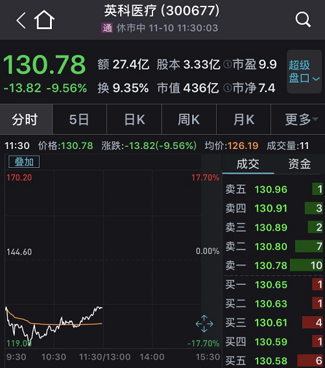The height and width of the screenshot is (368, 325).
Task: Select 买四 bid row at 130.59
Action: coord(274,341)
